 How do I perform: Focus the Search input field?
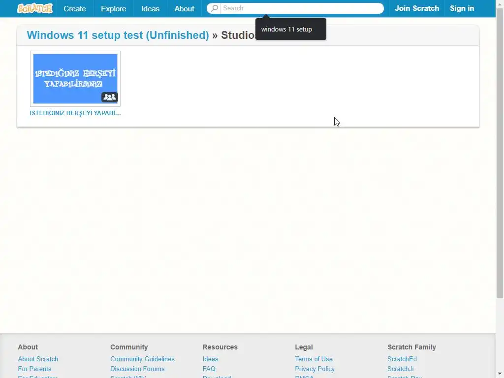pos(302,8)
